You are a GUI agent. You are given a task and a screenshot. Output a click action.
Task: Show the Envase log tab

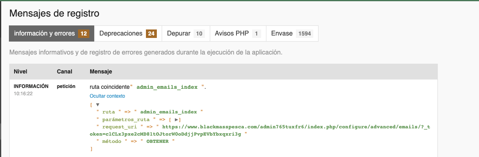click(x=292, y=33)
